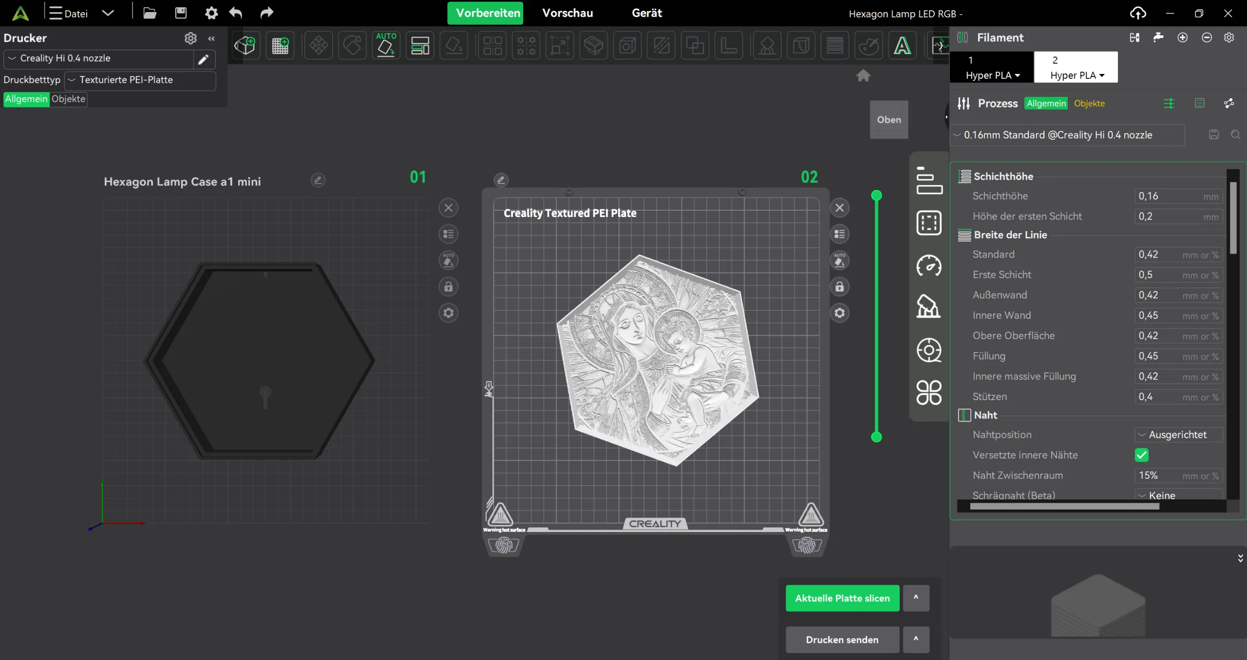
Task: Click the open project folder icon
Action: [150, 13]
